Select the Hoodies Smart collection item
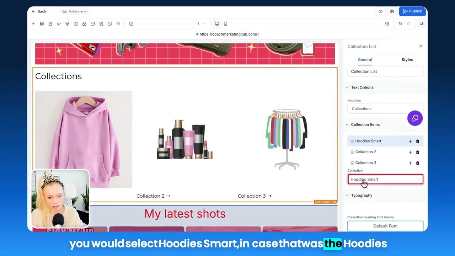455x256 pixels. tap(385, 141)
